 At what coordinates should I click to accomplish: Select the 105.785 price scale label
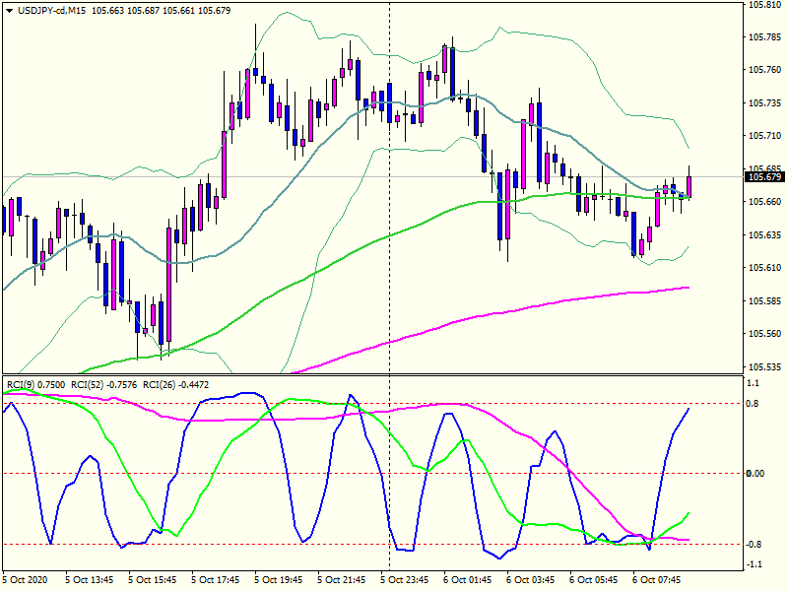pos(765,37)
